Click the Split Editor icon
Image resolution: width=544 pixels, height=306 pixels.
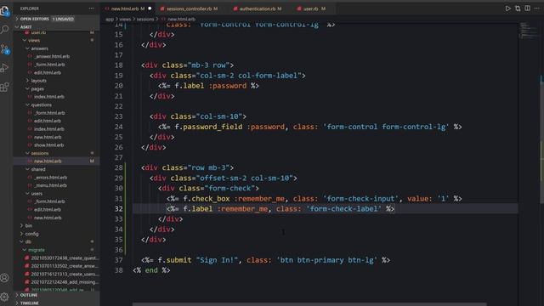coord(527,8)
